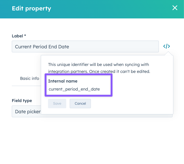Toggle the internal name code icon
Viewport: 184px width, 164px height.
point(167,46)
